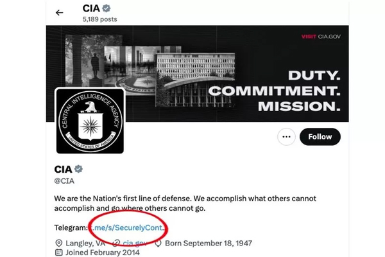Screen dimensions: 385x257
Task: Click the Born September 18, 1947 text
Action: pyautogui.click(x=209, y=244)
